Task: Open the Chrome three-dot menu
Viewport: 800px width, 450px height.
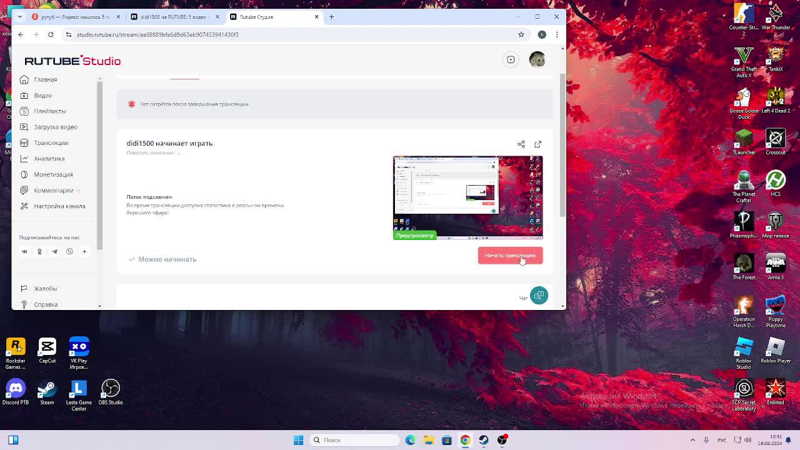Action: coord(557,34)
